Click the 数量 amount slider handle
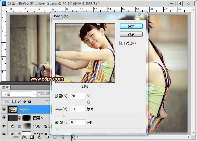 tap(89, 102)
